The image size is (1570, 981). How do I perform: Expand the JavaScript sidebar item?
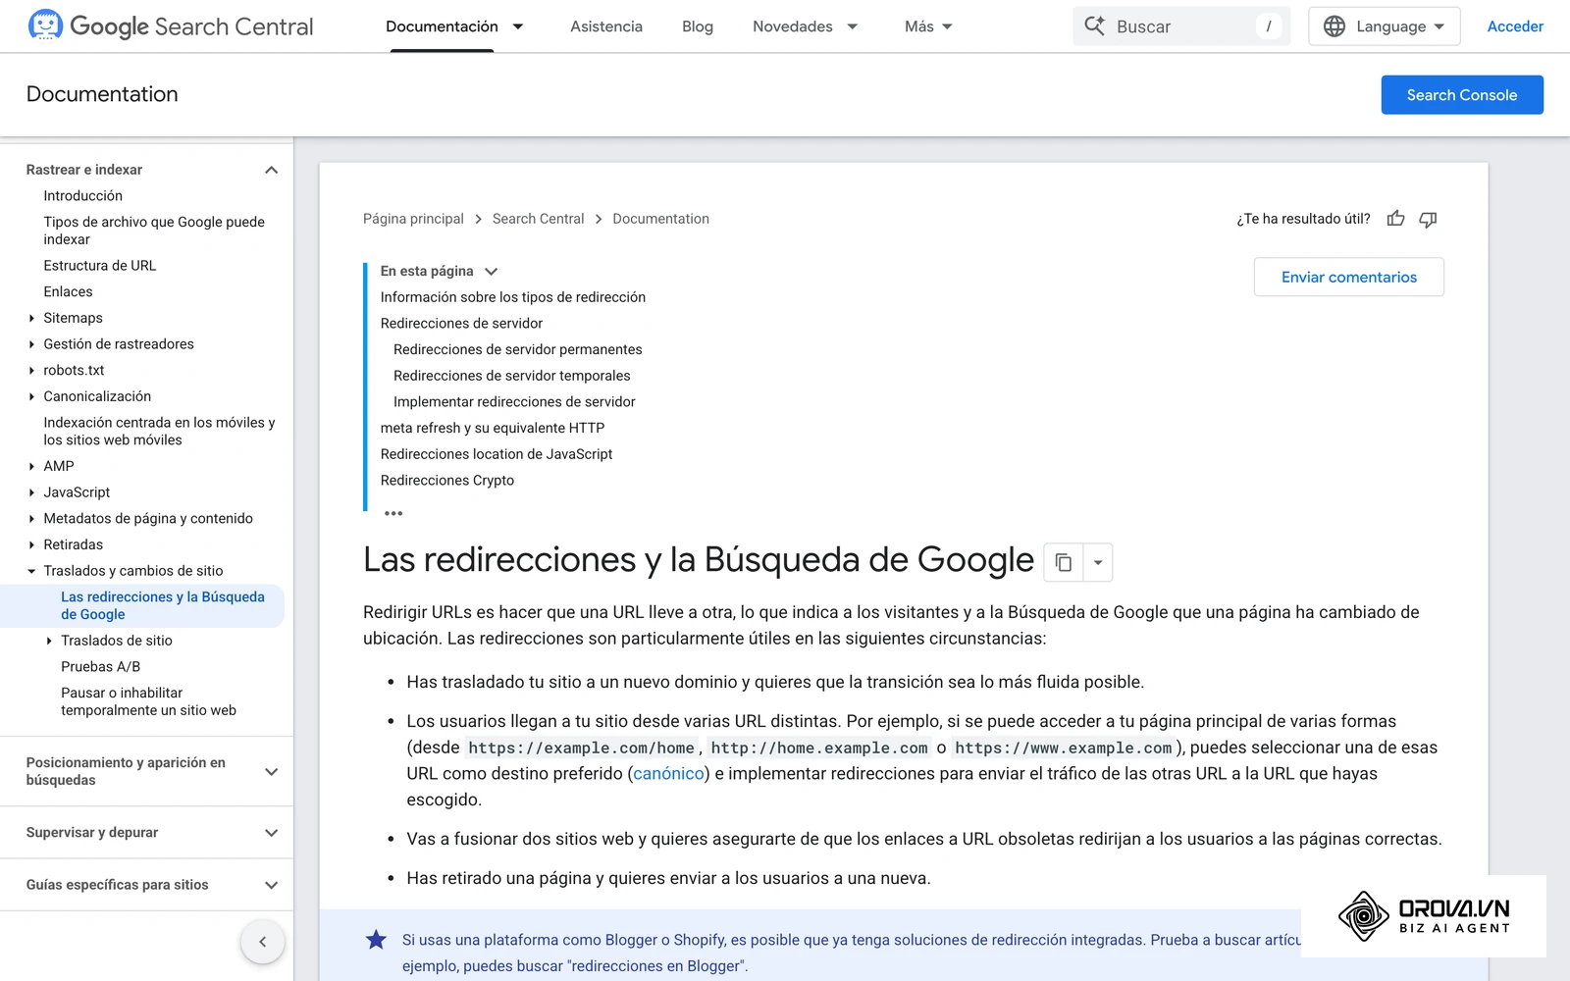coord(32,492)
